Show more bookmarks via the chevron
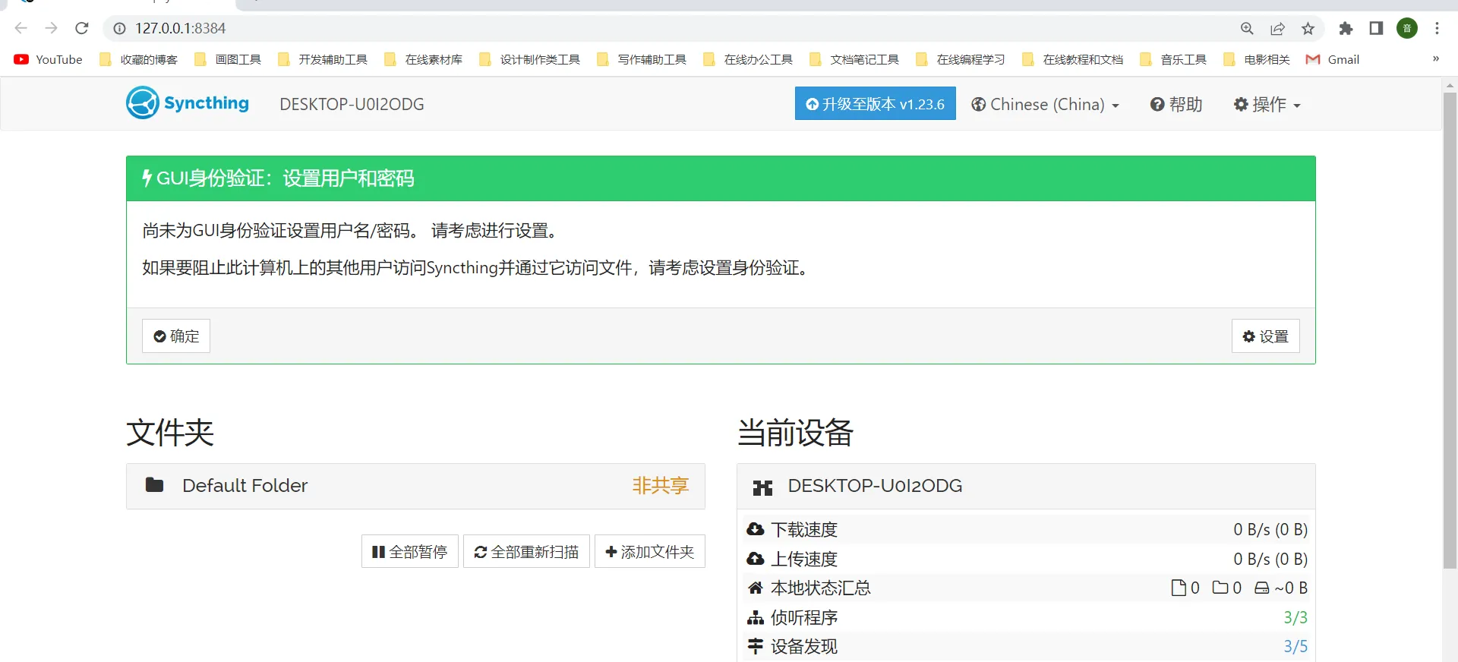The height and width of the screenshot is (662, 1458). (x=1435, y=59)
